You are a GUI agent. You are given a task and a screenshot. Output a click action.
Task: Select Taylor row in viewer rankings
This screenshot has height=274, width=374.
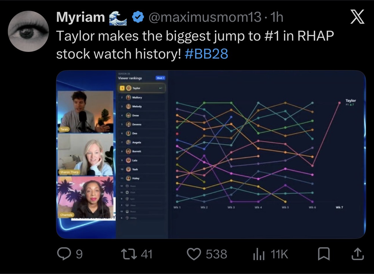tap(142, 88)
